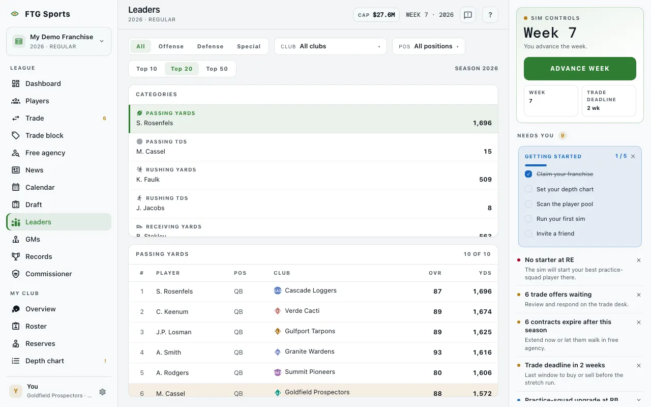The width and height of the screenshot is (651, 407).
Task: Select the Trade arrows icon
Action: pyautogui.click(x=16, y=118)
